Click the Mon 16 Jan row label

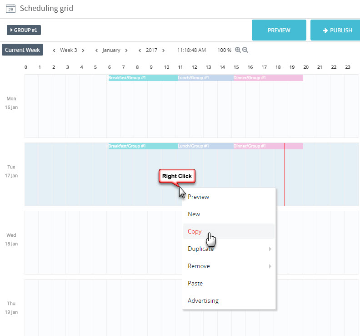click(x=11, y=103)
